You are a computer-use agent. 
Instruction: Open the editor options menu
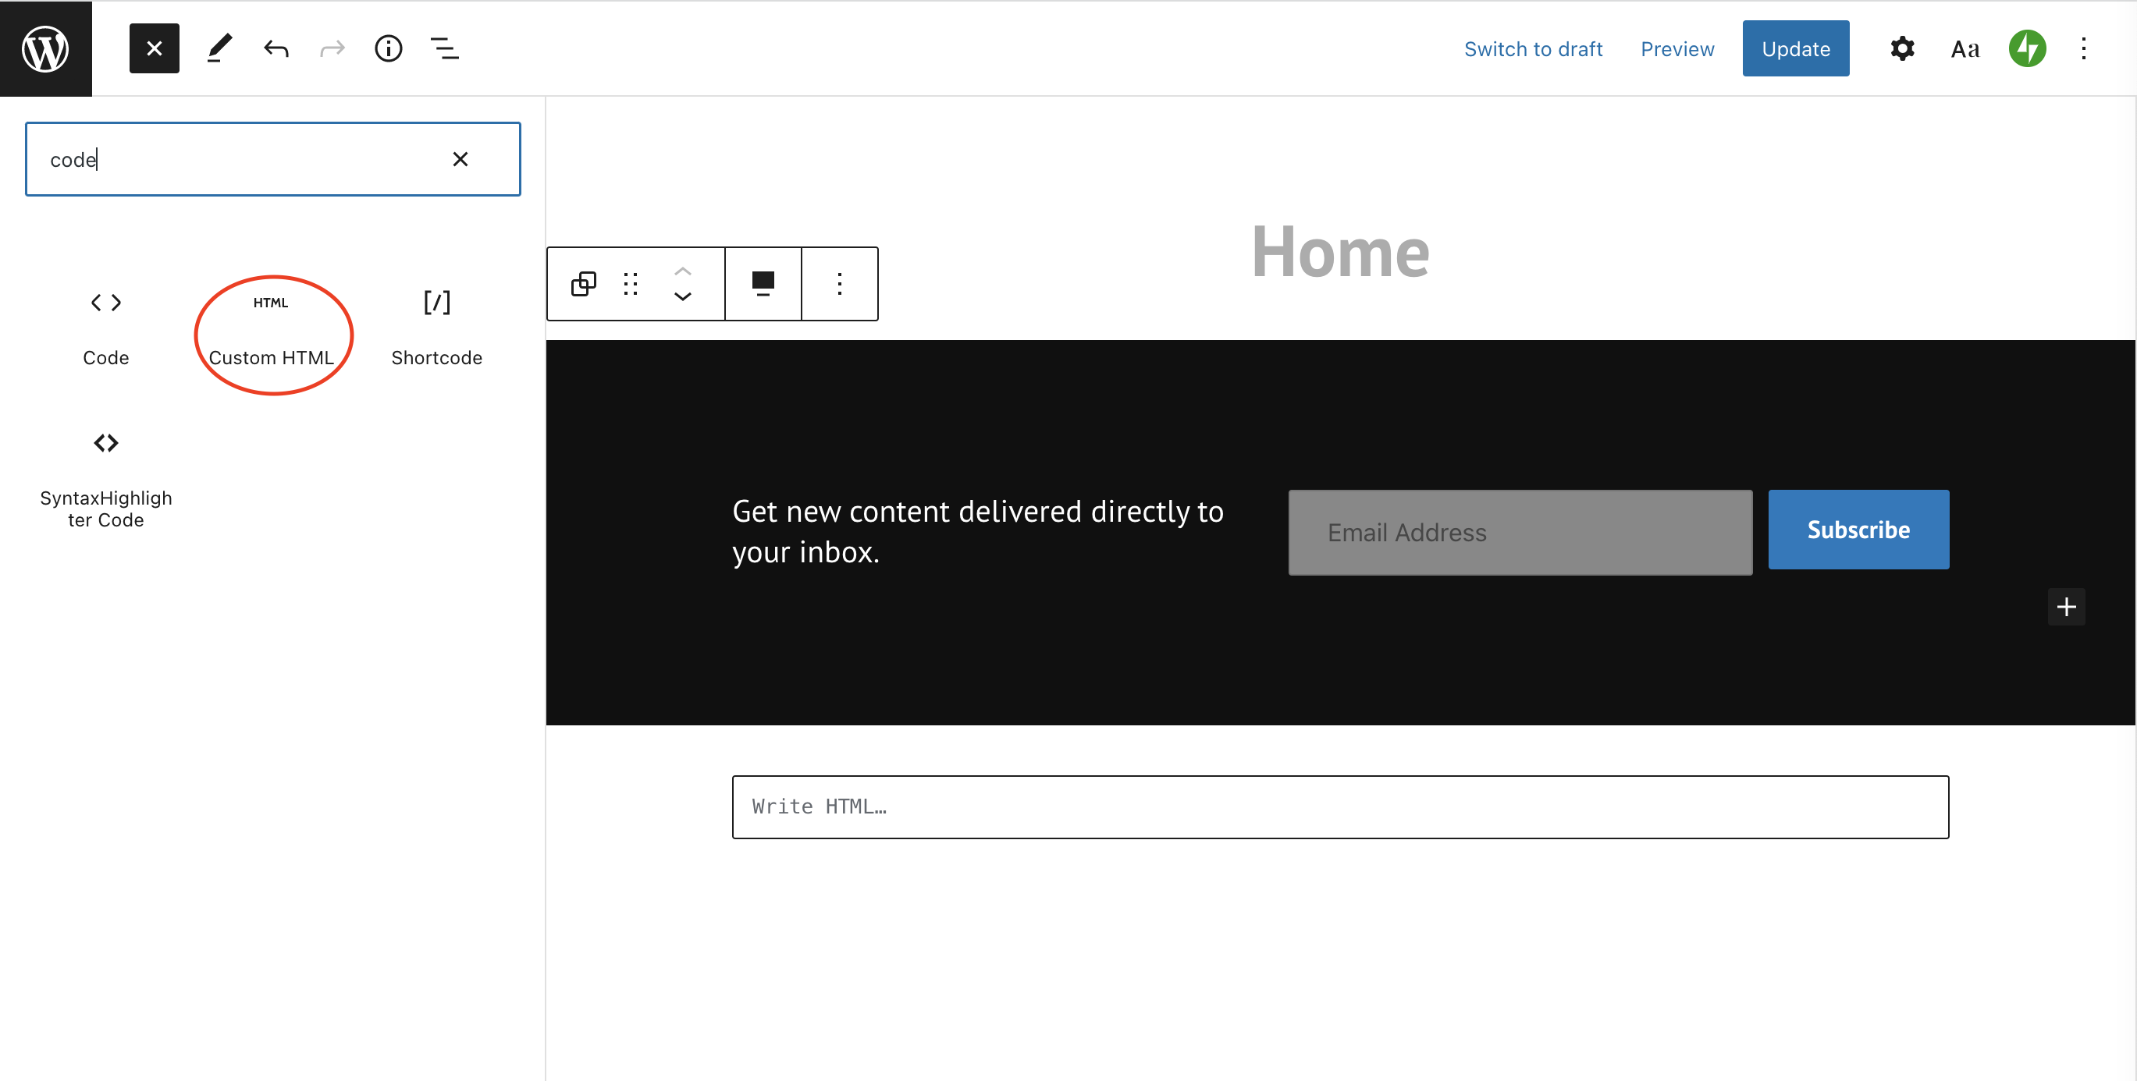tap(2083, 49)
